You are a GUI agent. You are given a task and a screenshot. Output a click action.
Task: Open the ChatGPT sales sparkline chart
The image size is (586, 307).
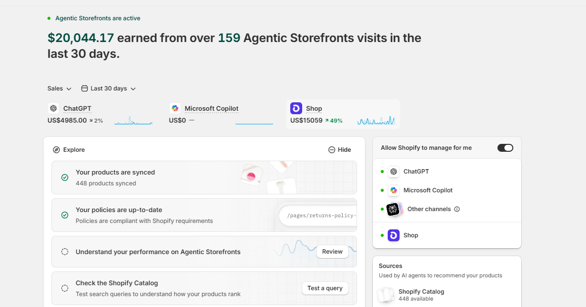click(134, 120)
